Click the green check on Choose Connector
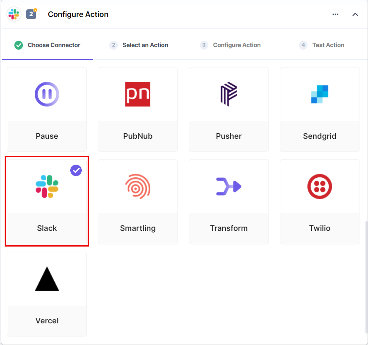The image size is (368, 345). tap(19, 45)
